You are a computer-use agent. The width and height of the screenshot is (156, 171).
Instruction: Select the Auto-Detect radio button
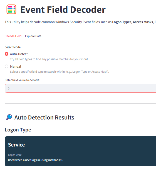point(6,54)
